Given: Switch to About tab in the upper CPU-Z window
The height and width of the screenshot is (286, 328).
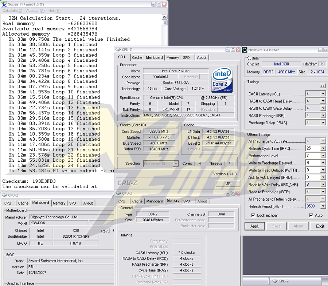Looking at the screenshot, I should (x=202, y=57).
